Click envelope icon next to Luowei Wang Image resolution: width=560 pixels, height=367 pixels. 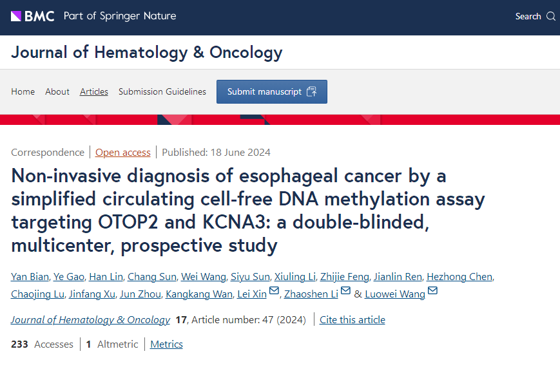[432, 292]
